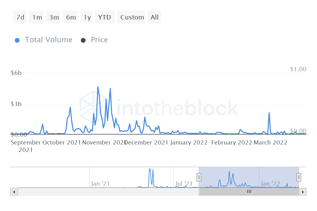Click the blue Total Volume legend dot
317x211 pixels.
click(x=17, y=40)
